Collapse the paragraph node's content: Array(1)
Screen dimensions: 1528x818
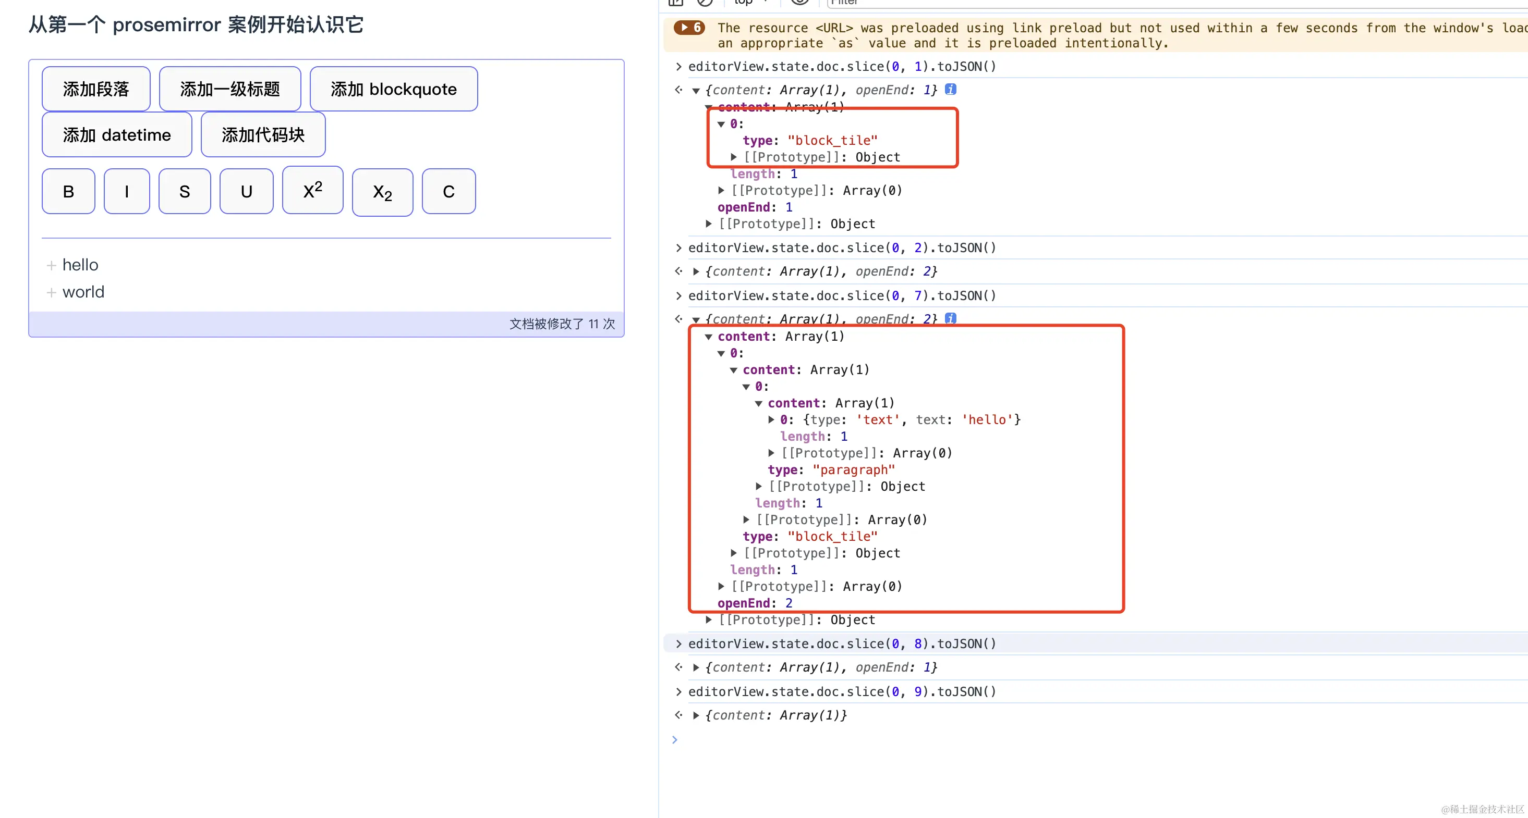(758, 403)
